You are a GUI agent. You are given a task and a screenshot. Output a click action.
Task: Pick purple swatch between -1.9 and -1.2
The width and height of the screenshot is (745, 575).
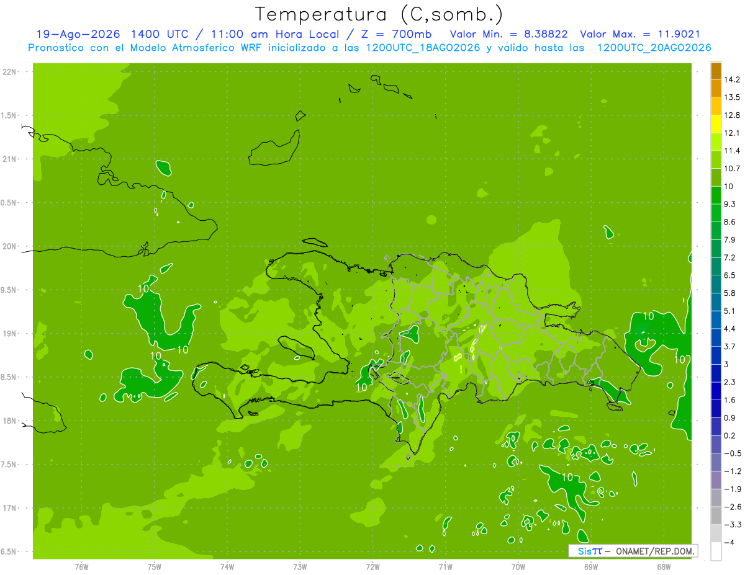[x=716, y=480]
